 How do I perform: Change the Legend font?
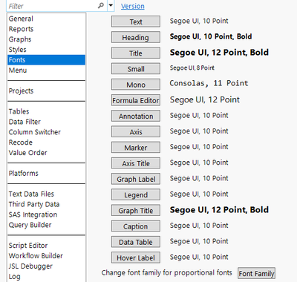tap(136, 194)
